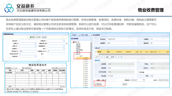Close the 前台收费管理 tab

pyautogui.click(x=100, y=35)
